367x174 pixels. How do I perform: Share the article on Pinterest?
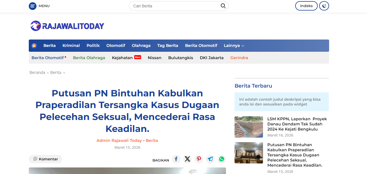[199, 159]
